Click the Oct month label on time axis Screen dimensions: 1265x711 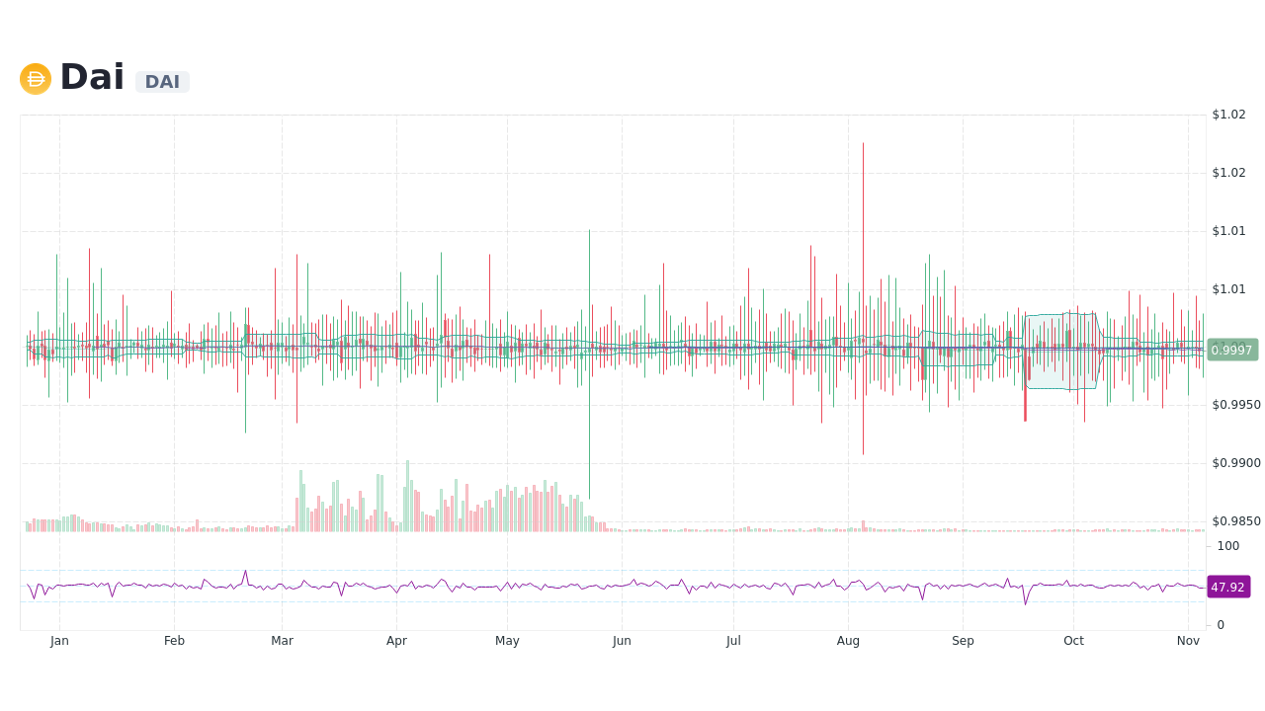pos(1073,641)
